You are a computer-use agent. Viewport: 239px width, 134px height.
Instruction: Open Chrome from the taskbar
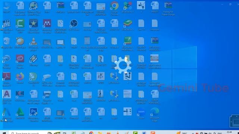pyautogui.click(x=91, y=133)
